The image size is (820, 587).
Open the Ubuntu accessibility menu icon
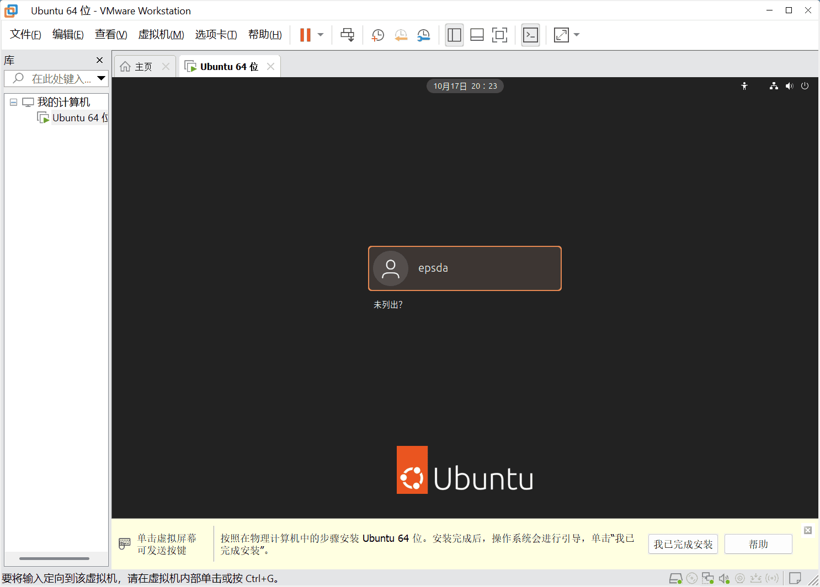pos(744,86)
